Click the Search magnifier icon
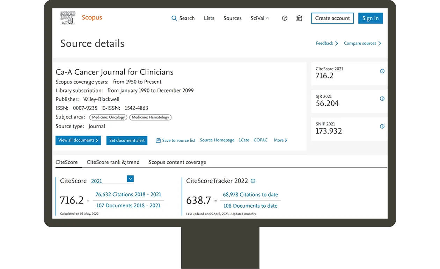440x269 pixels. click(175, 18)
